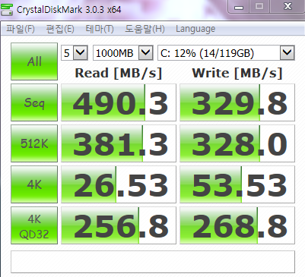Select the 4K read result 26.53
Viewport: 305px width, 277px height.
pos(119,184)
